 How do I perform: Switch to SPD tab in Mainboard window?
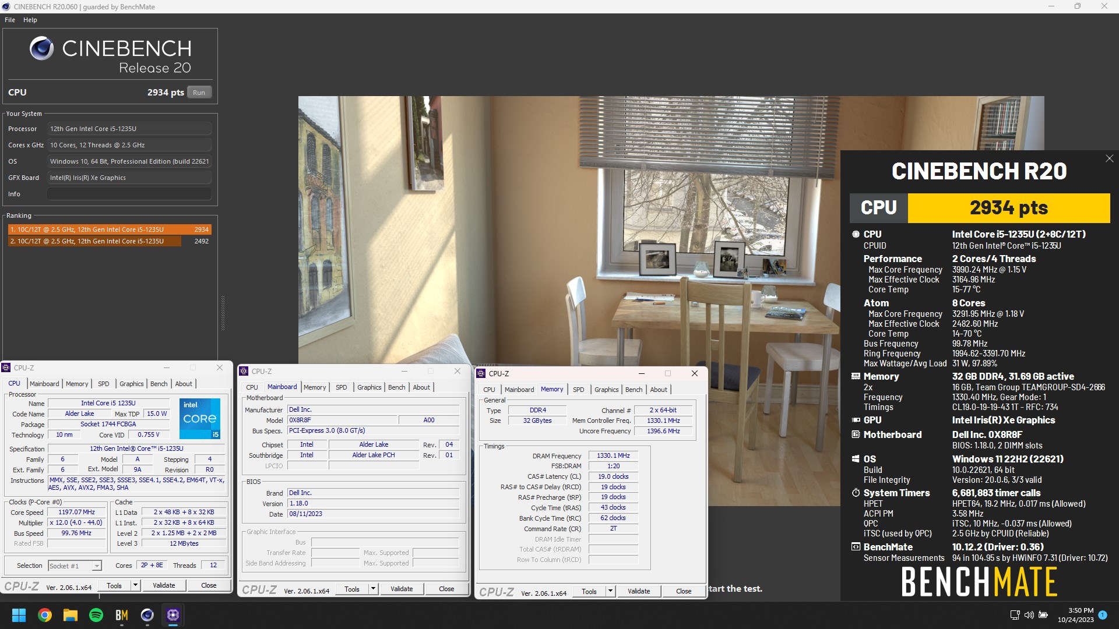tap(342, 387)
